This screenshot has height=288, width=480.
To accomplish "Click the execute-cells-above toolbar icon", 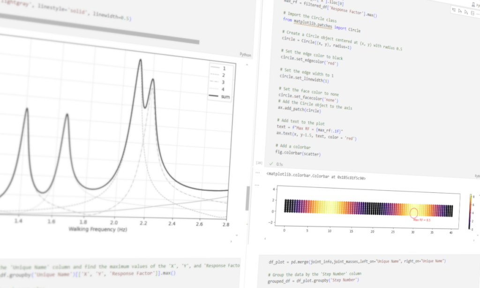I will [x=454, y=10].
